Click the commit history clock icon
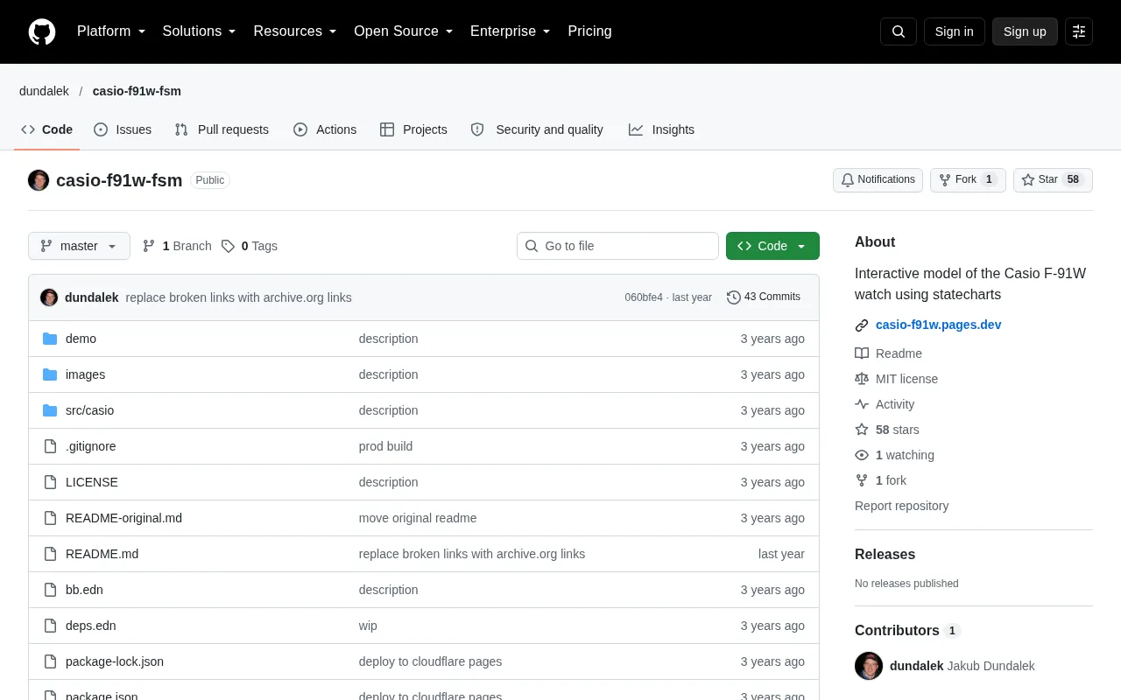 [x=734, y=297]
